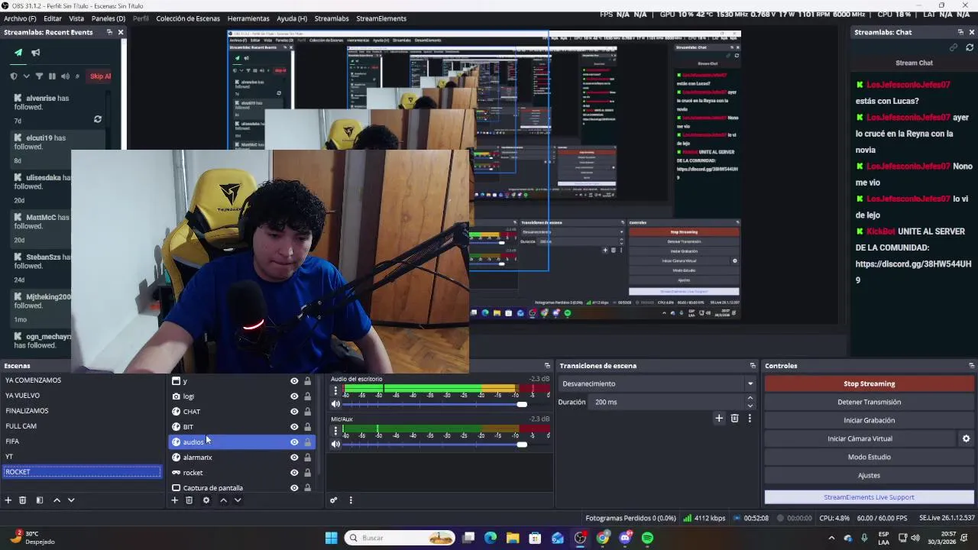The height and width of the screenshot is (550, 978).
Task: Move selected source up
Action: tap(223, 500)
